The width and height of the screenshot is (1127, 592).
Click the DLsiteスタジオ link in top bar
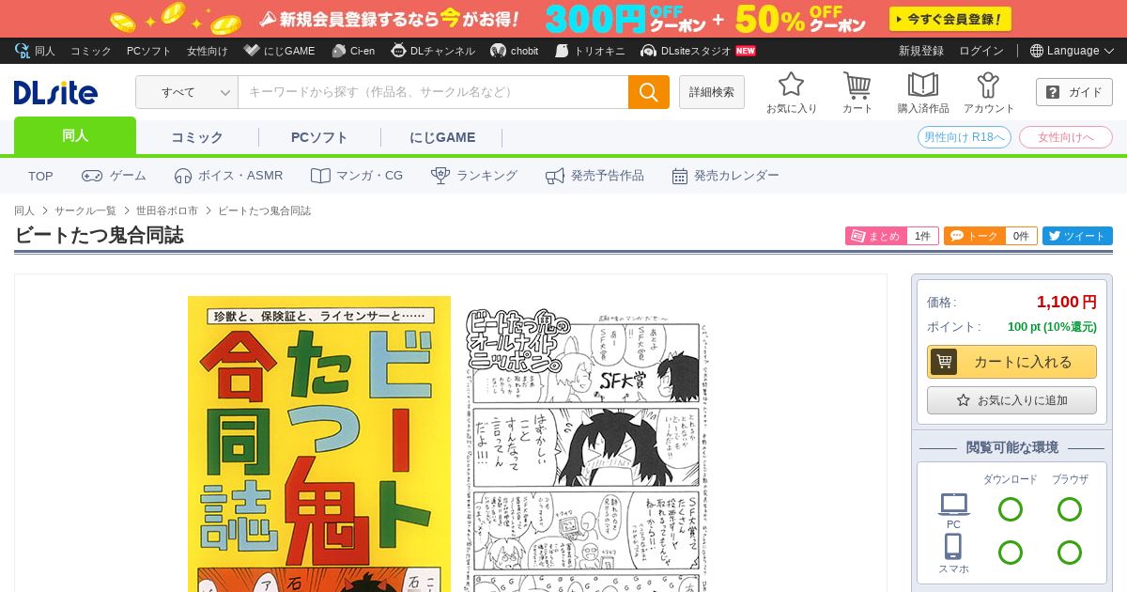[698, 51]
